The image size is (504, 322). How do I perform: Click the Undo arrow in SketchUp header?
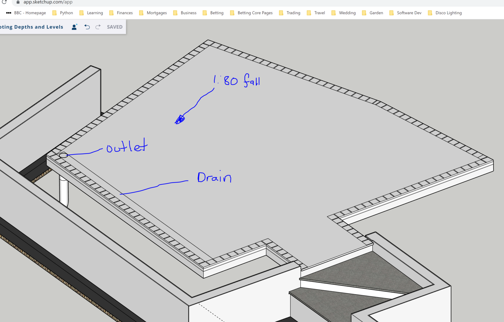(x=87, y=27)
